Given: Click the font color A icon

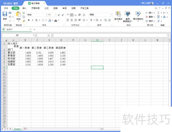Looking at the screenshot, I should pos(56,20).
